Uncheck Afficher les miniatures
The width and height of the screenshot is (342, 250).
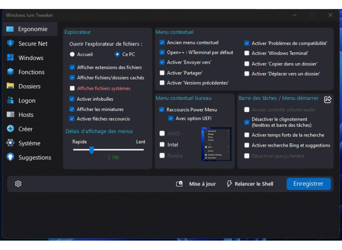[x=72, y=109]
